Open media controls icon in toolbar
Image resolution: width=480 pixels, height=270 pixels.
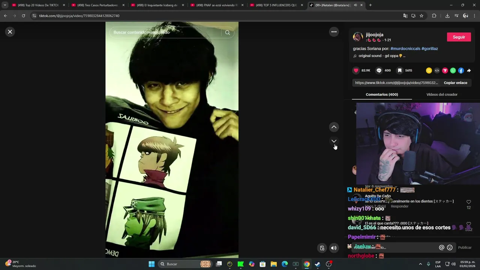(456, 16)
